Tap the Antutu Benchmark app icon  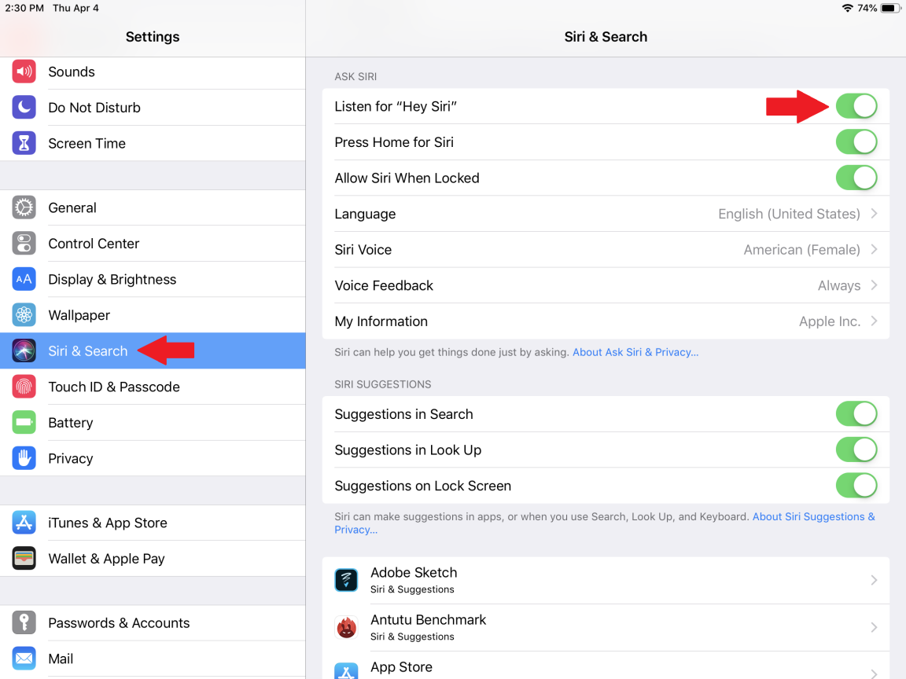tap(347, 627)
